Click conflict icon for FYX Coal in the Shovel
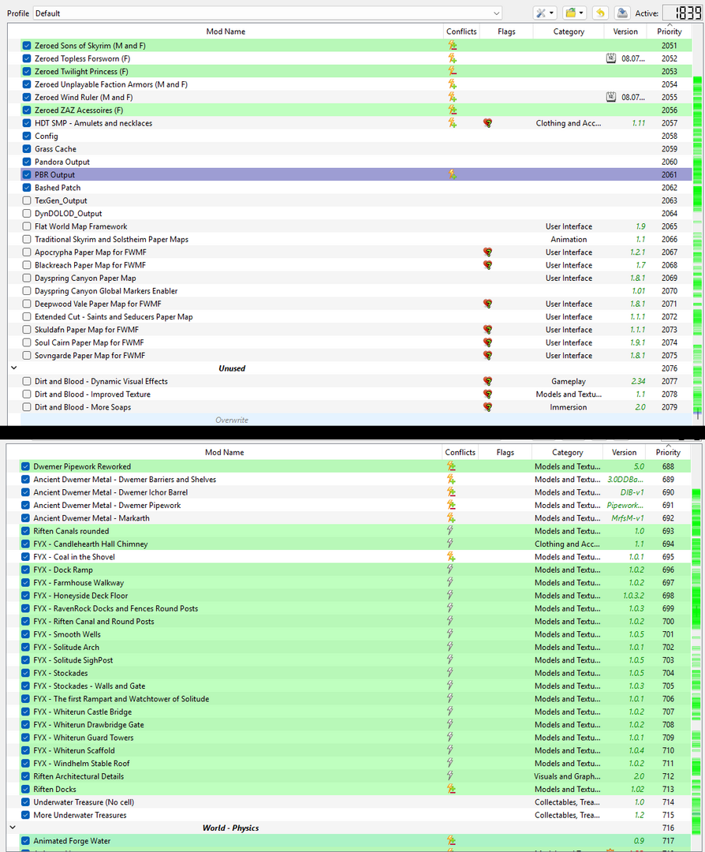 pyautogui.click(x=451, y=557)
